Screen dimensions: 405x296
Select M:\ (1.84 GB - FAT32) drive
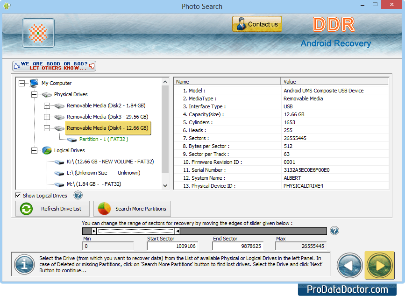pyautogui.click(x=94, y=184)
